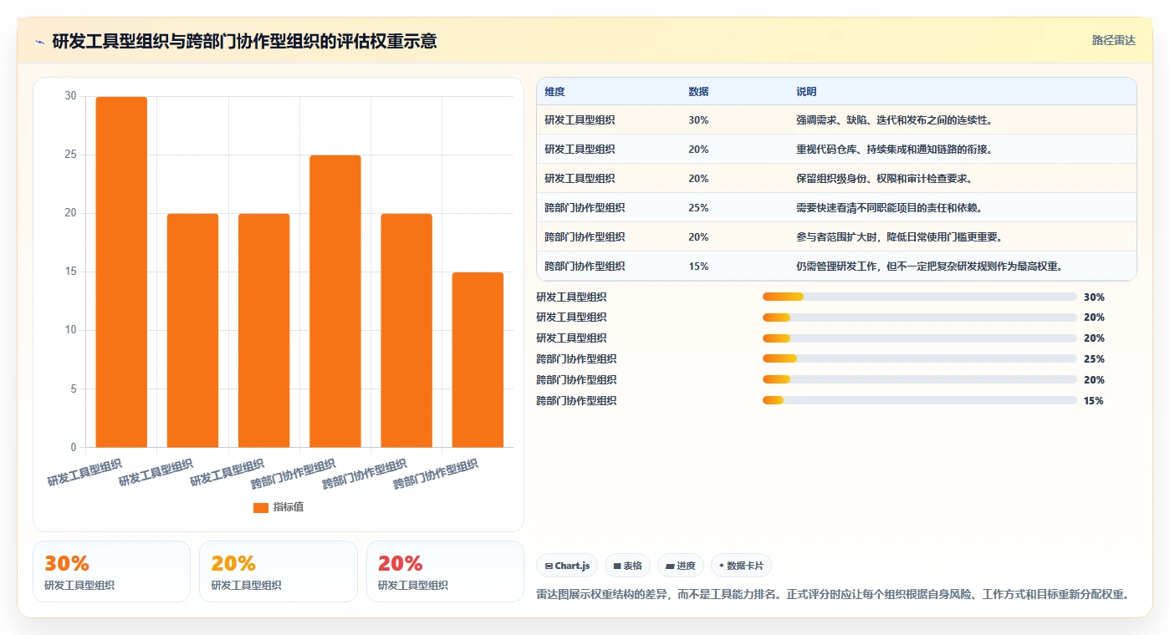1170x635 pixels.
Task: Click the 维度 table column header
Action: (554, 92)
